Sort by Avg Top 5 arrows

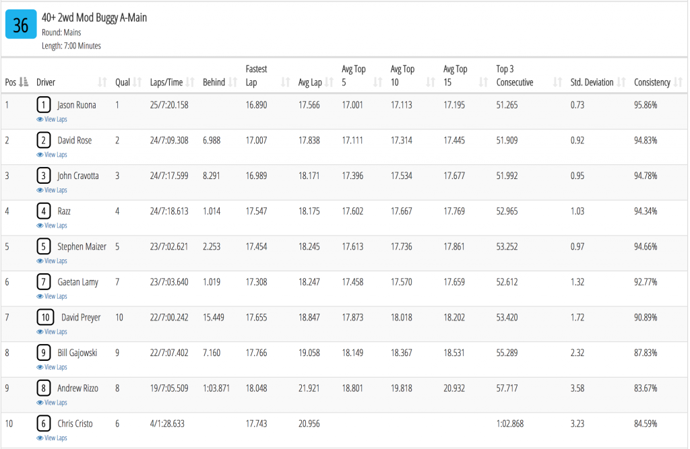(x=377, y=82)
